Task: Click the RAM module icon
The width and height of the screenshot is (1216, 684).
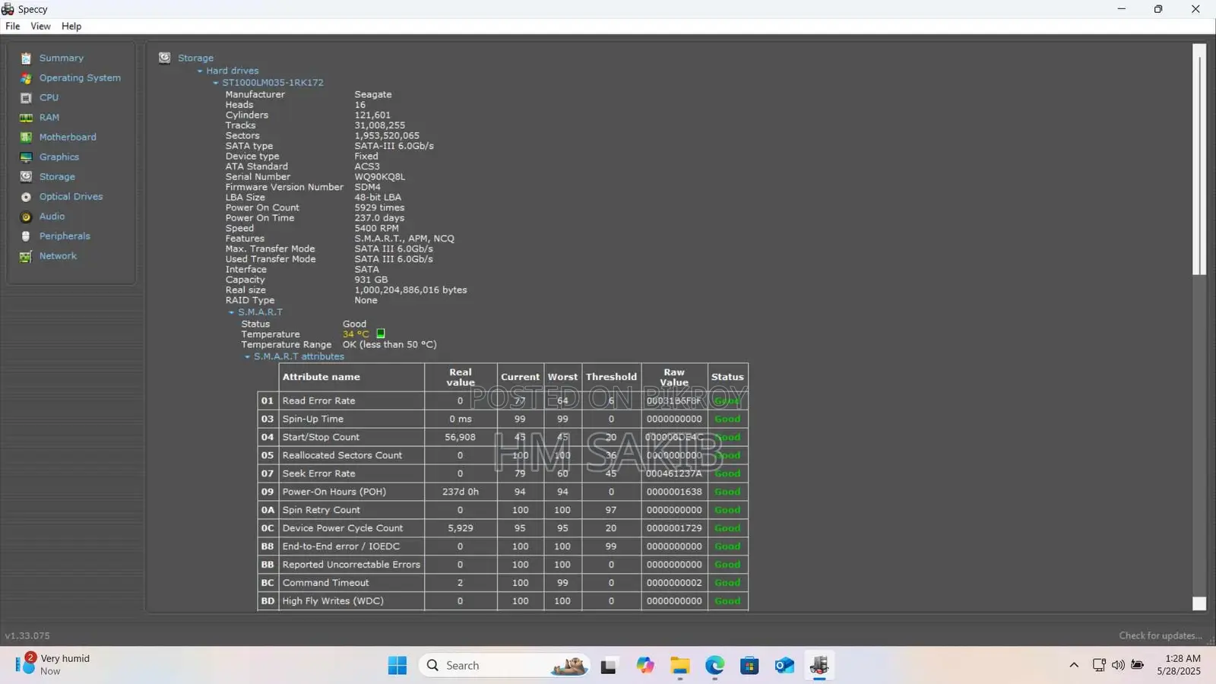Action: (x=26, y=118)
